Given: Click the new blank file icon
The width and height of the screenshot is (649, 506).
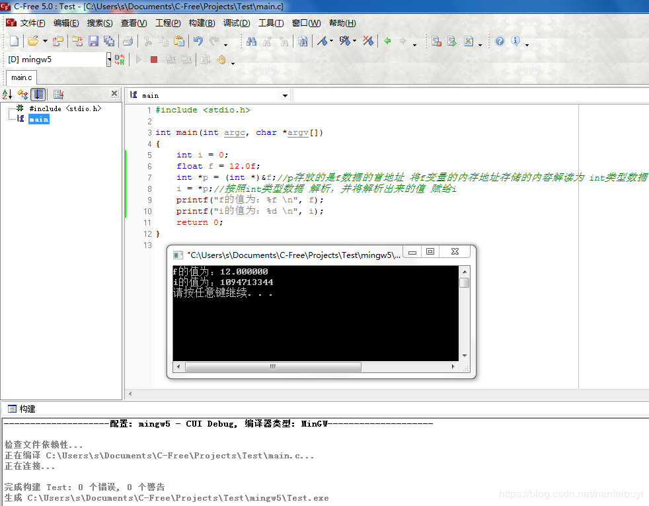Looking at the screenshot, I should pyautogui.click(x=13, y=41).
